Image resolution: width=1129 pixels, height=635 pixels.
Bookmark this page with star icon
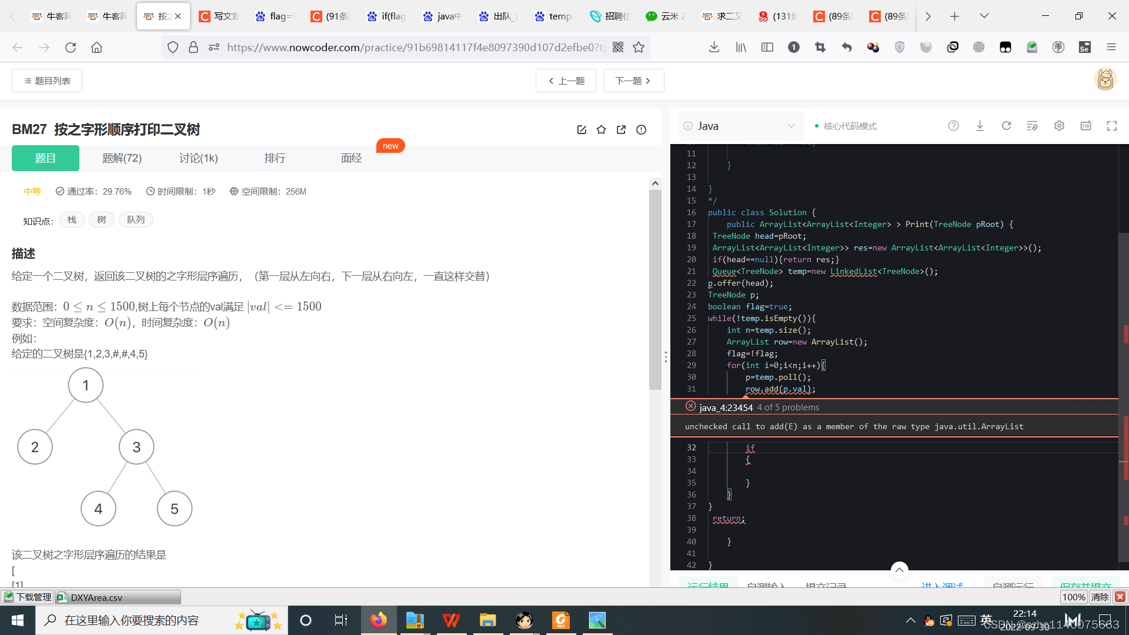coord(639,48)
